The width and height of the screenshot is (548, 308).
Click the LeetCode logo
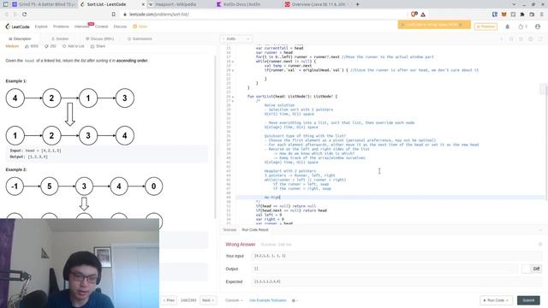click(17, 27)
